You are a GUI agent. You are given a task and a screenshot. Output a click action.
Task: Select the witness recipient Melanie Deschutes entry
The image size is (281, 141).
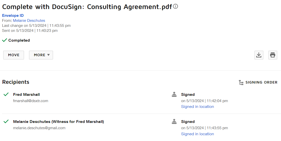(x=58, y=122)
